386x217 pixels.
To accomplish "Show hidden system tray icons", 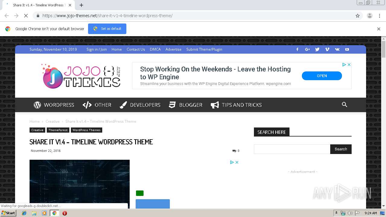I will (x=336, y=213).
